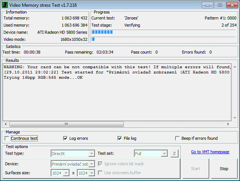Click the Stop button

click(x=224, y=169)
